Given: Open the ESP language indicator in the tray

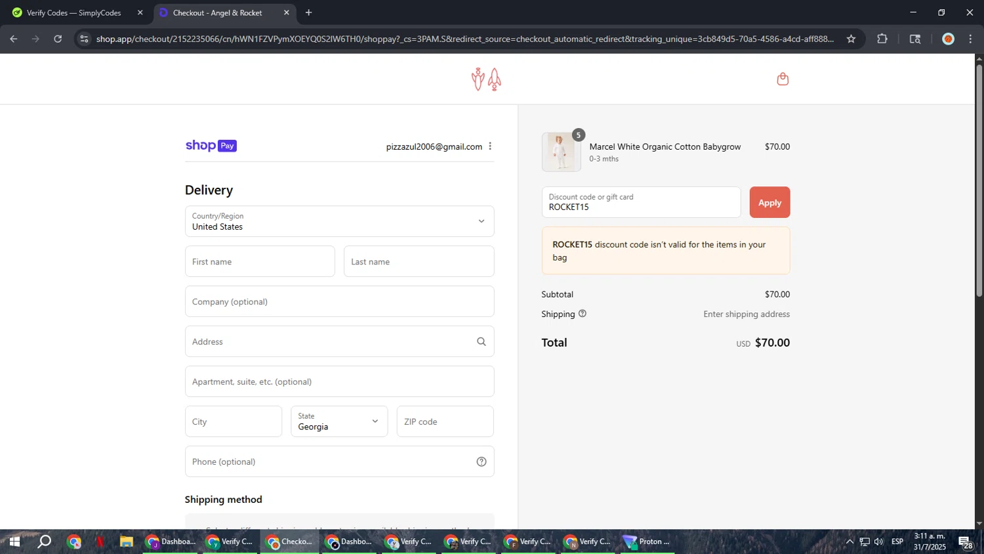Looking at the screenshot, I should (897, 542).
